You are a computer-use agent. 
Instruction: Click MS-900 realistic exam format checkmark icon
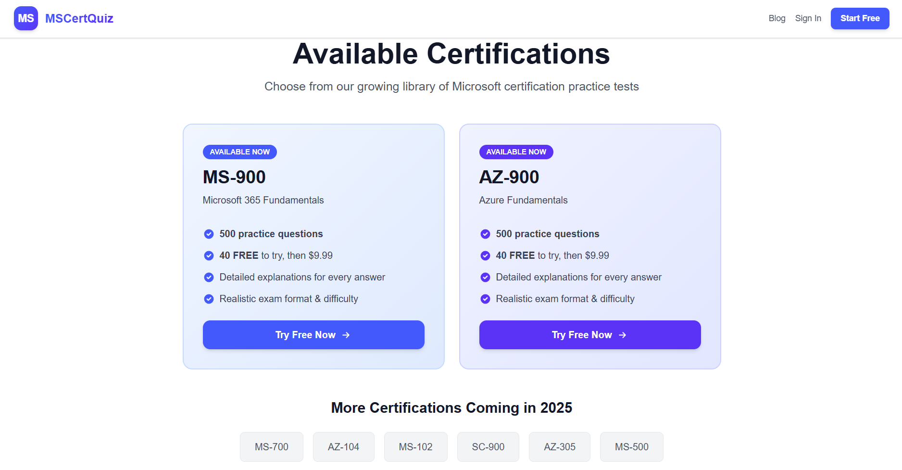tap(209, 299)
